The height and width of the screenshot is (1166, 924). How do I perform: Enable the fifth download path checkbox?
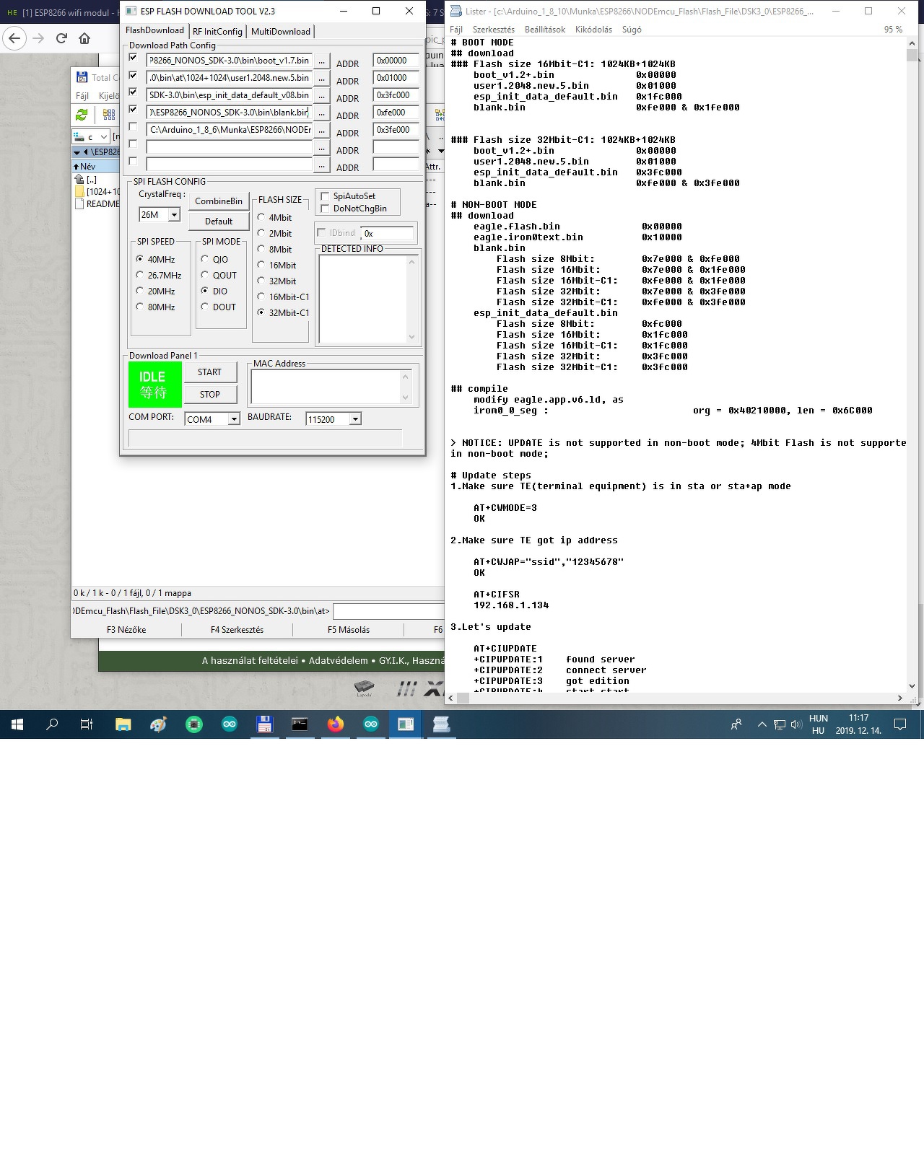(x=133, y=127)
